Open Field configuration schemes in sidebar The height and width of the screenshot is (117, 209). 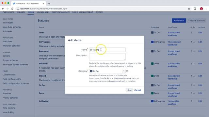16,84
